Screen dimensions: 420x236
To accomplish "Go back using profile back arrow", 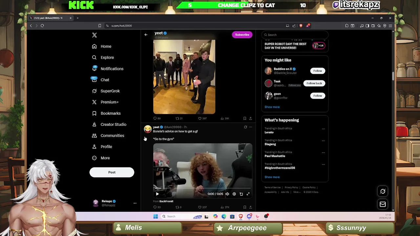I will [x=146, y=35].
